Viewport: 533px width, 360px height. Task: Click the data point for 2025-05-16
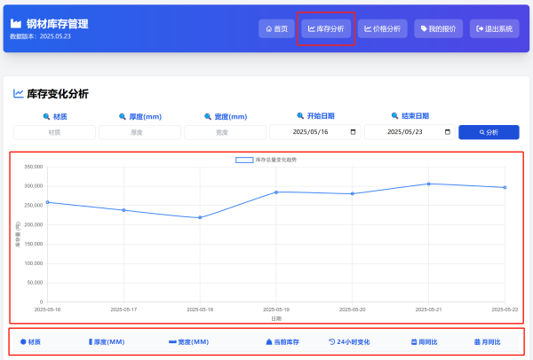click(48, 202)
